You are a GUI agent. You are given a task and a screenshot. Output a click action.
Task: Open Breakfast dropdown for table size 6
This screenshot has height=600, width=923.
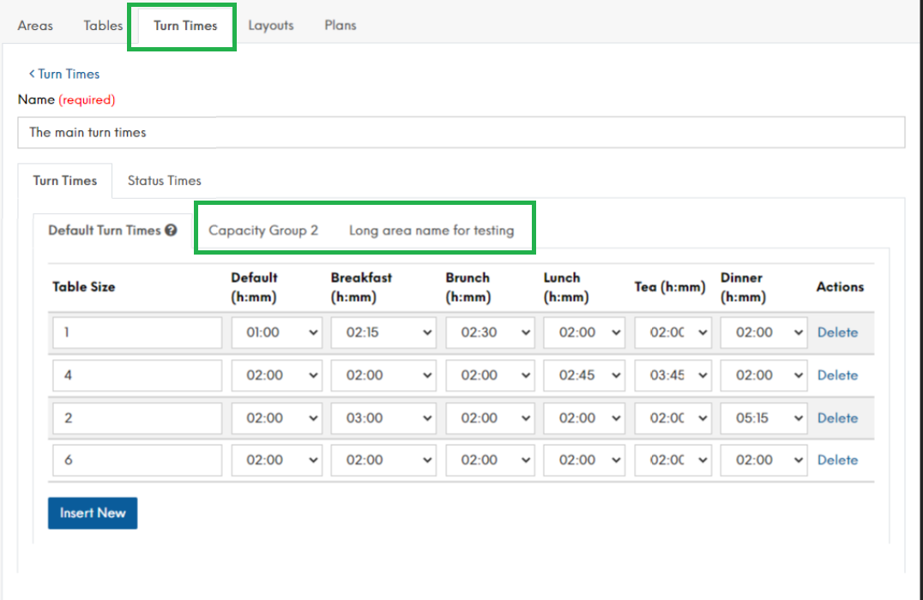pos(383,460)
